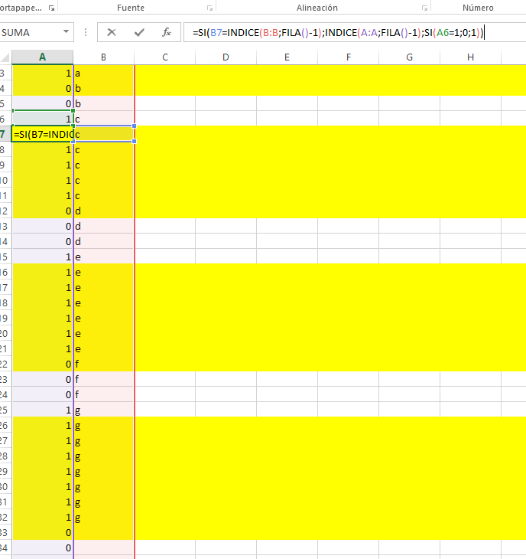Screen dimensions: 526x559
Task: Click inside the formula bar text
Action: tap(338, 33)
